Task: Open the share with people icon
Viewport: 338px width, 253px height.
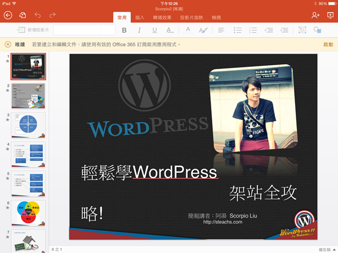Action: 315,16
